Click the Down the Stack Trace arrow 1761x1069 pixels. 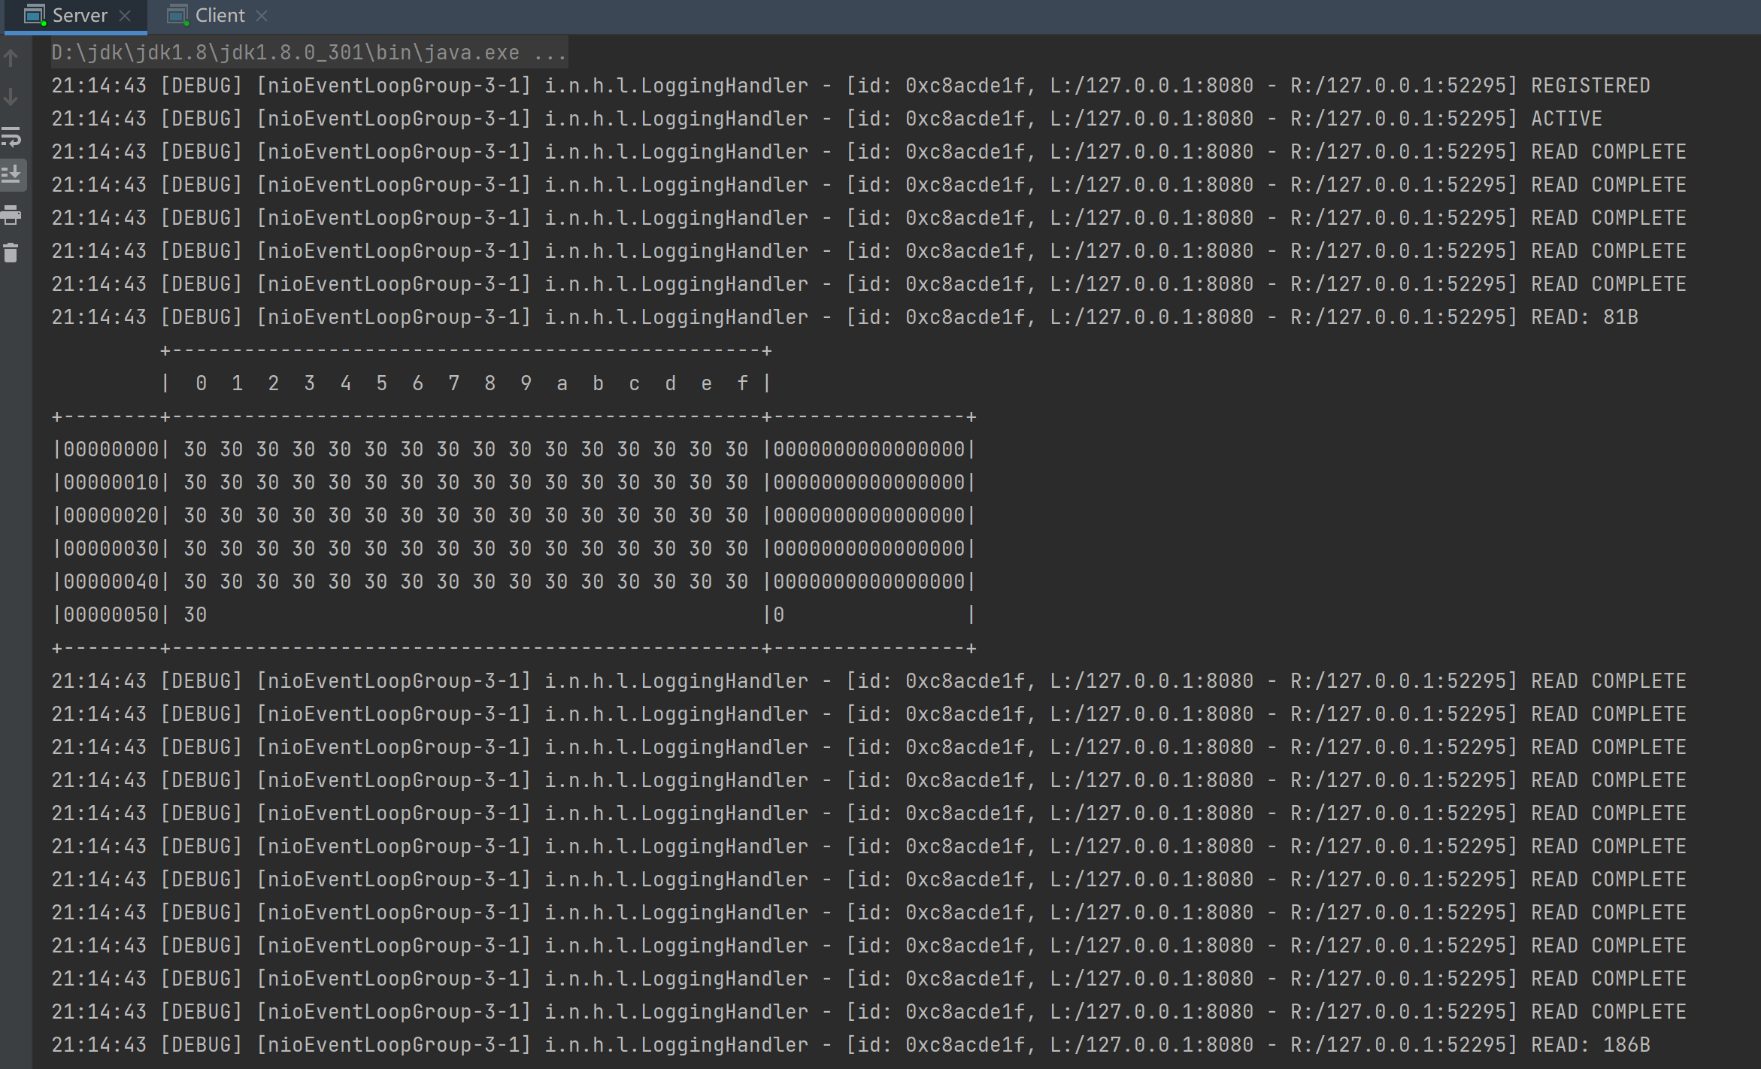[x=11, y=97]
